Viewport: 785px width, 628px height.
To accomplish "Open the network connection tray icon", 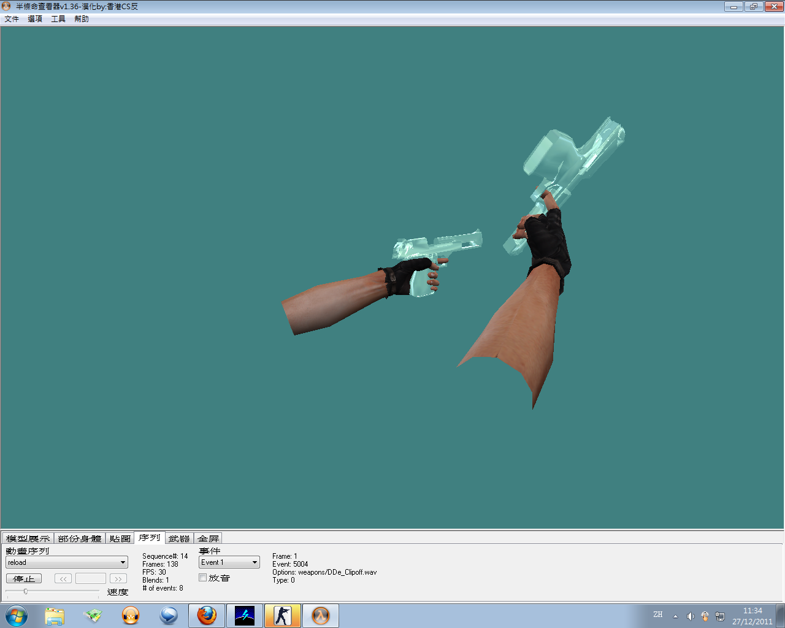I will coord(720,616).
